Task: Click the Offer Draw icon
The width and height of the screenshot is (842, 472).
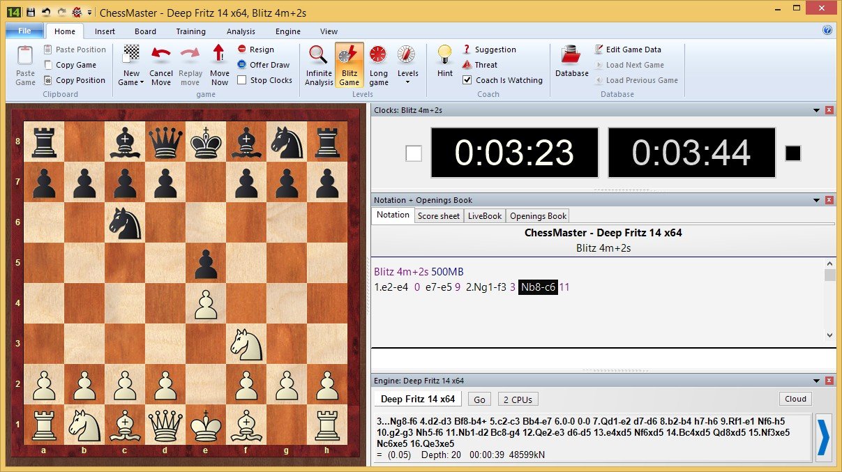Action: [241, 65]
